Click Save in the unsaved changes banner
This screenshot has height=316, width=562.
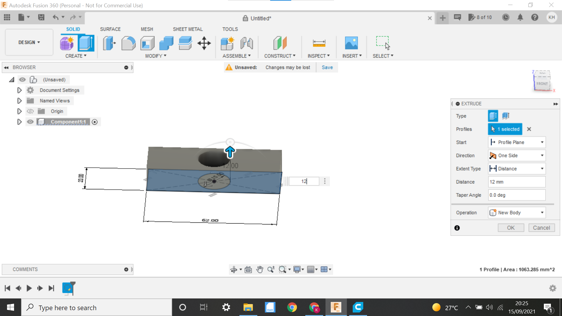click(327, 67)
